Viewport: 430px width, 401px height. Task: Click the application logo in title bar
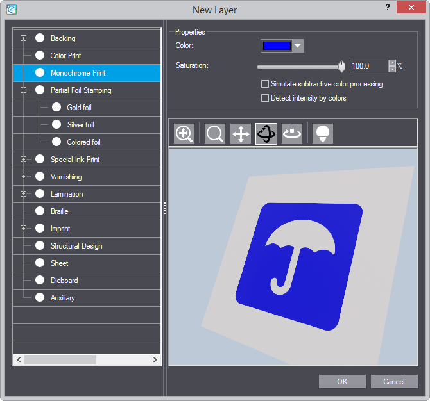click(x=12, y=10)
